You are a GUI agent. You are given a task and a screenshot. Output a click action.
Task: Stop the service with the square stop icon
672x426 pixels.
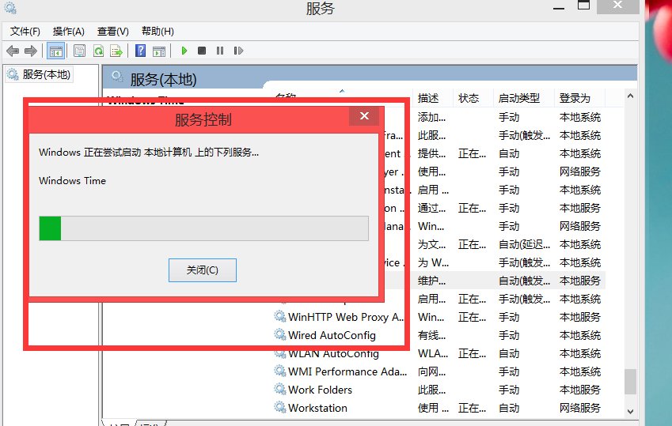[202, 51]
